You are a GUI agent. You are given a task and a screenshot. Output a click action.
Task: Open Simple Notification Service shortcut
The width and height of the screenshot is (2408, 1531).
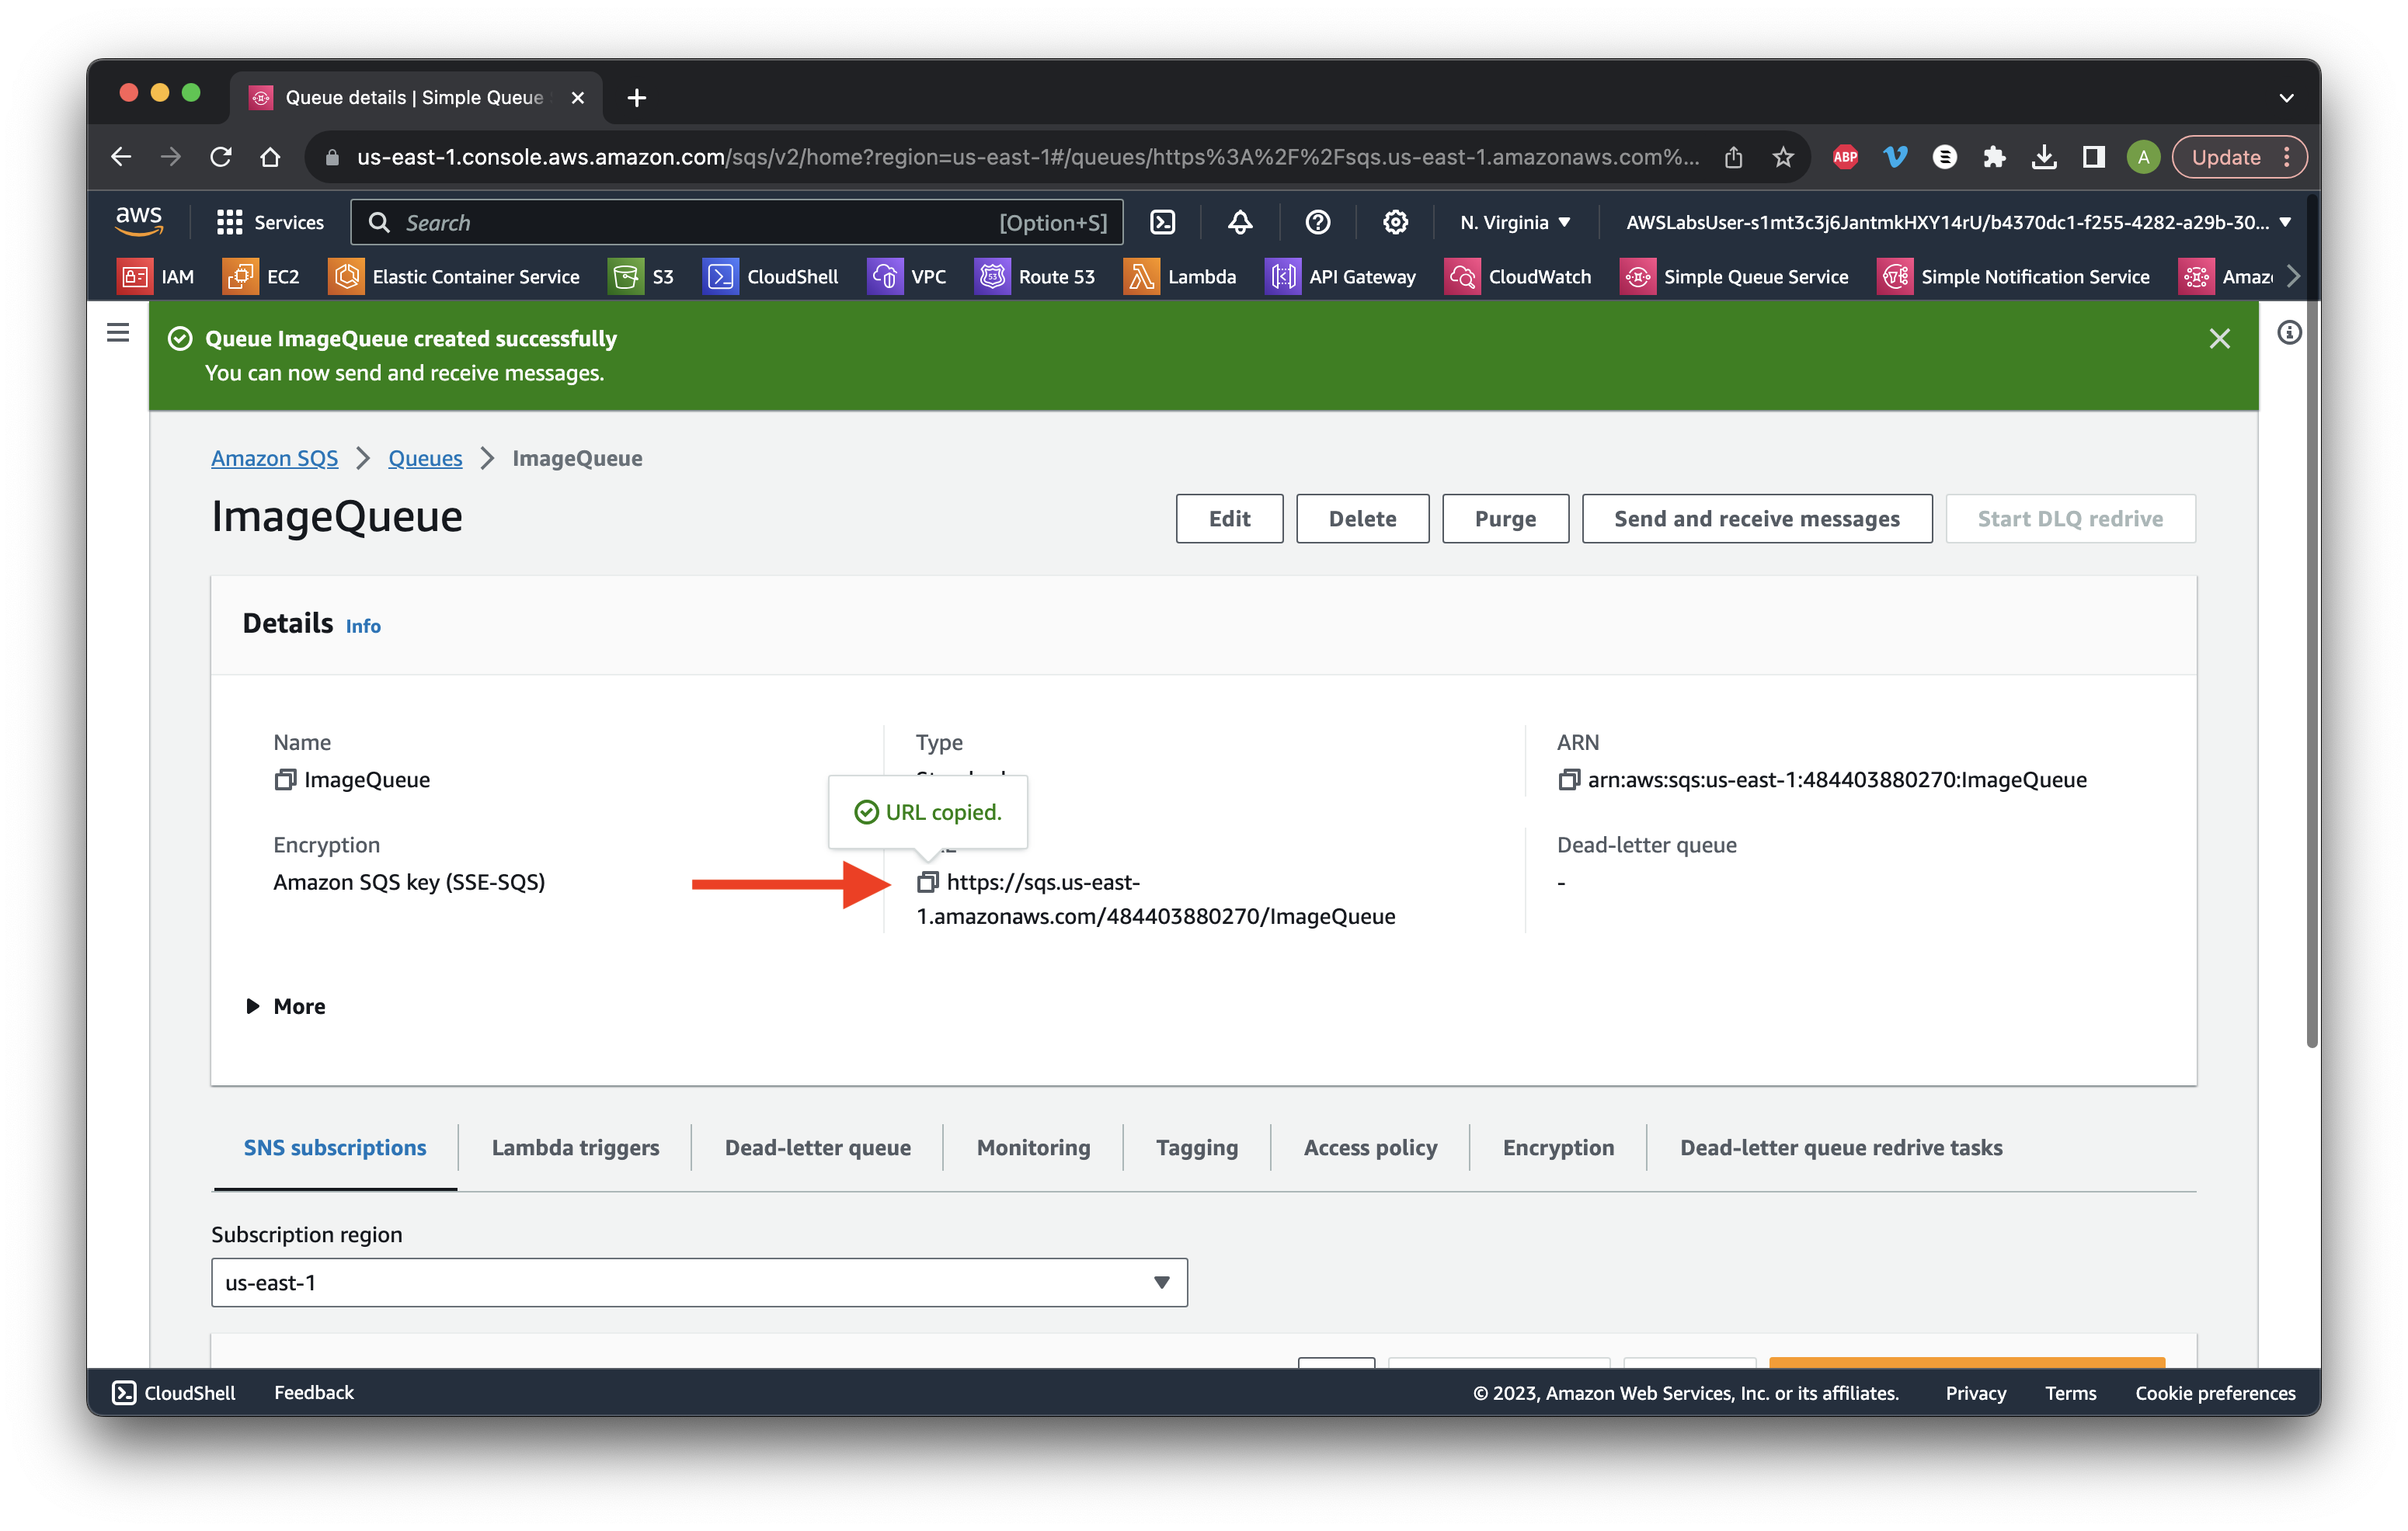point(2014,276)
